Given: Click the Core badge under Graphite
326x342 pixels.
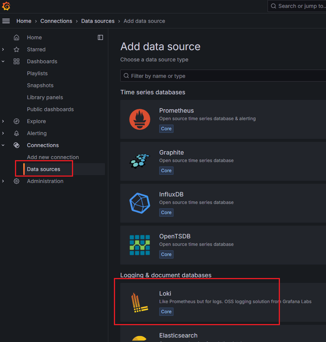Looking at the screenshot, I should click(166, 171).
